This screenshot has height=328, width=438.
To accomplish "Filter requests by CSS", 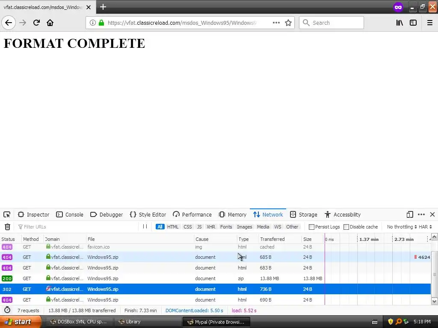I will 188,227.
